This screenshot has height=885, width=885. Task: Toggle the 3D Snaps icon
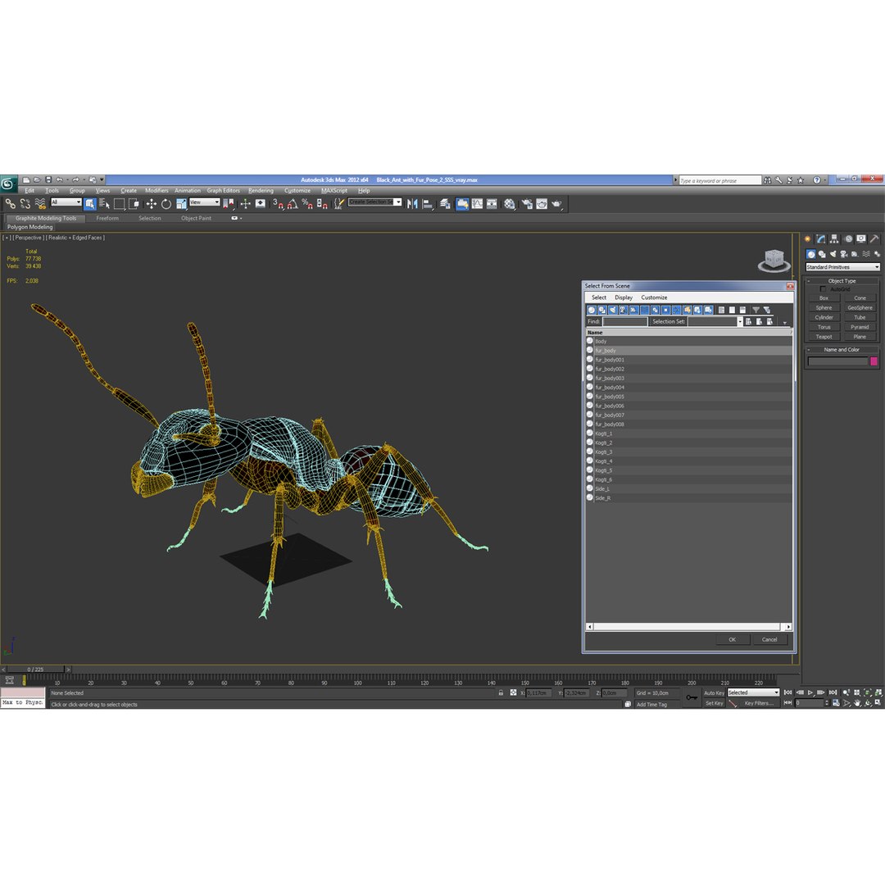coord(278,204)
